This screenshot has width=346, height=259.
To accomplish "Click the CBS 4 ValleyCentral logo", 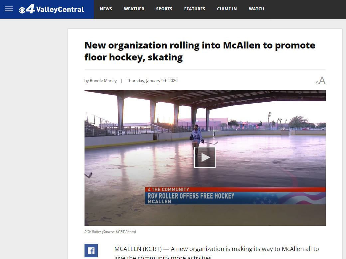I will click(51, 9).
